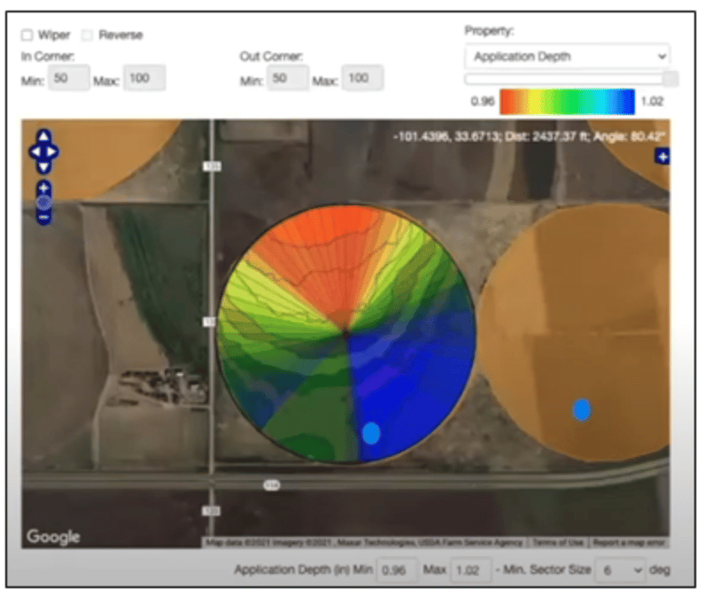
Task: Click the blue marker inside the colored pivot circle
Action: [x=371, y=432]
